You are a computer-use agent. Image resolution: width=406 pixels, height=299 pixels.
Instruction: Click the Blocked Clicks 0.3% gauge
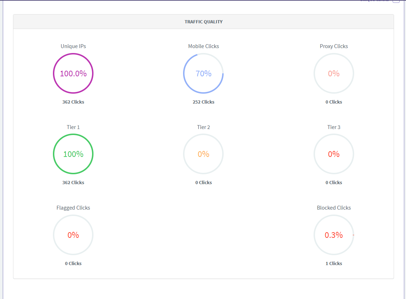(334, 235)
